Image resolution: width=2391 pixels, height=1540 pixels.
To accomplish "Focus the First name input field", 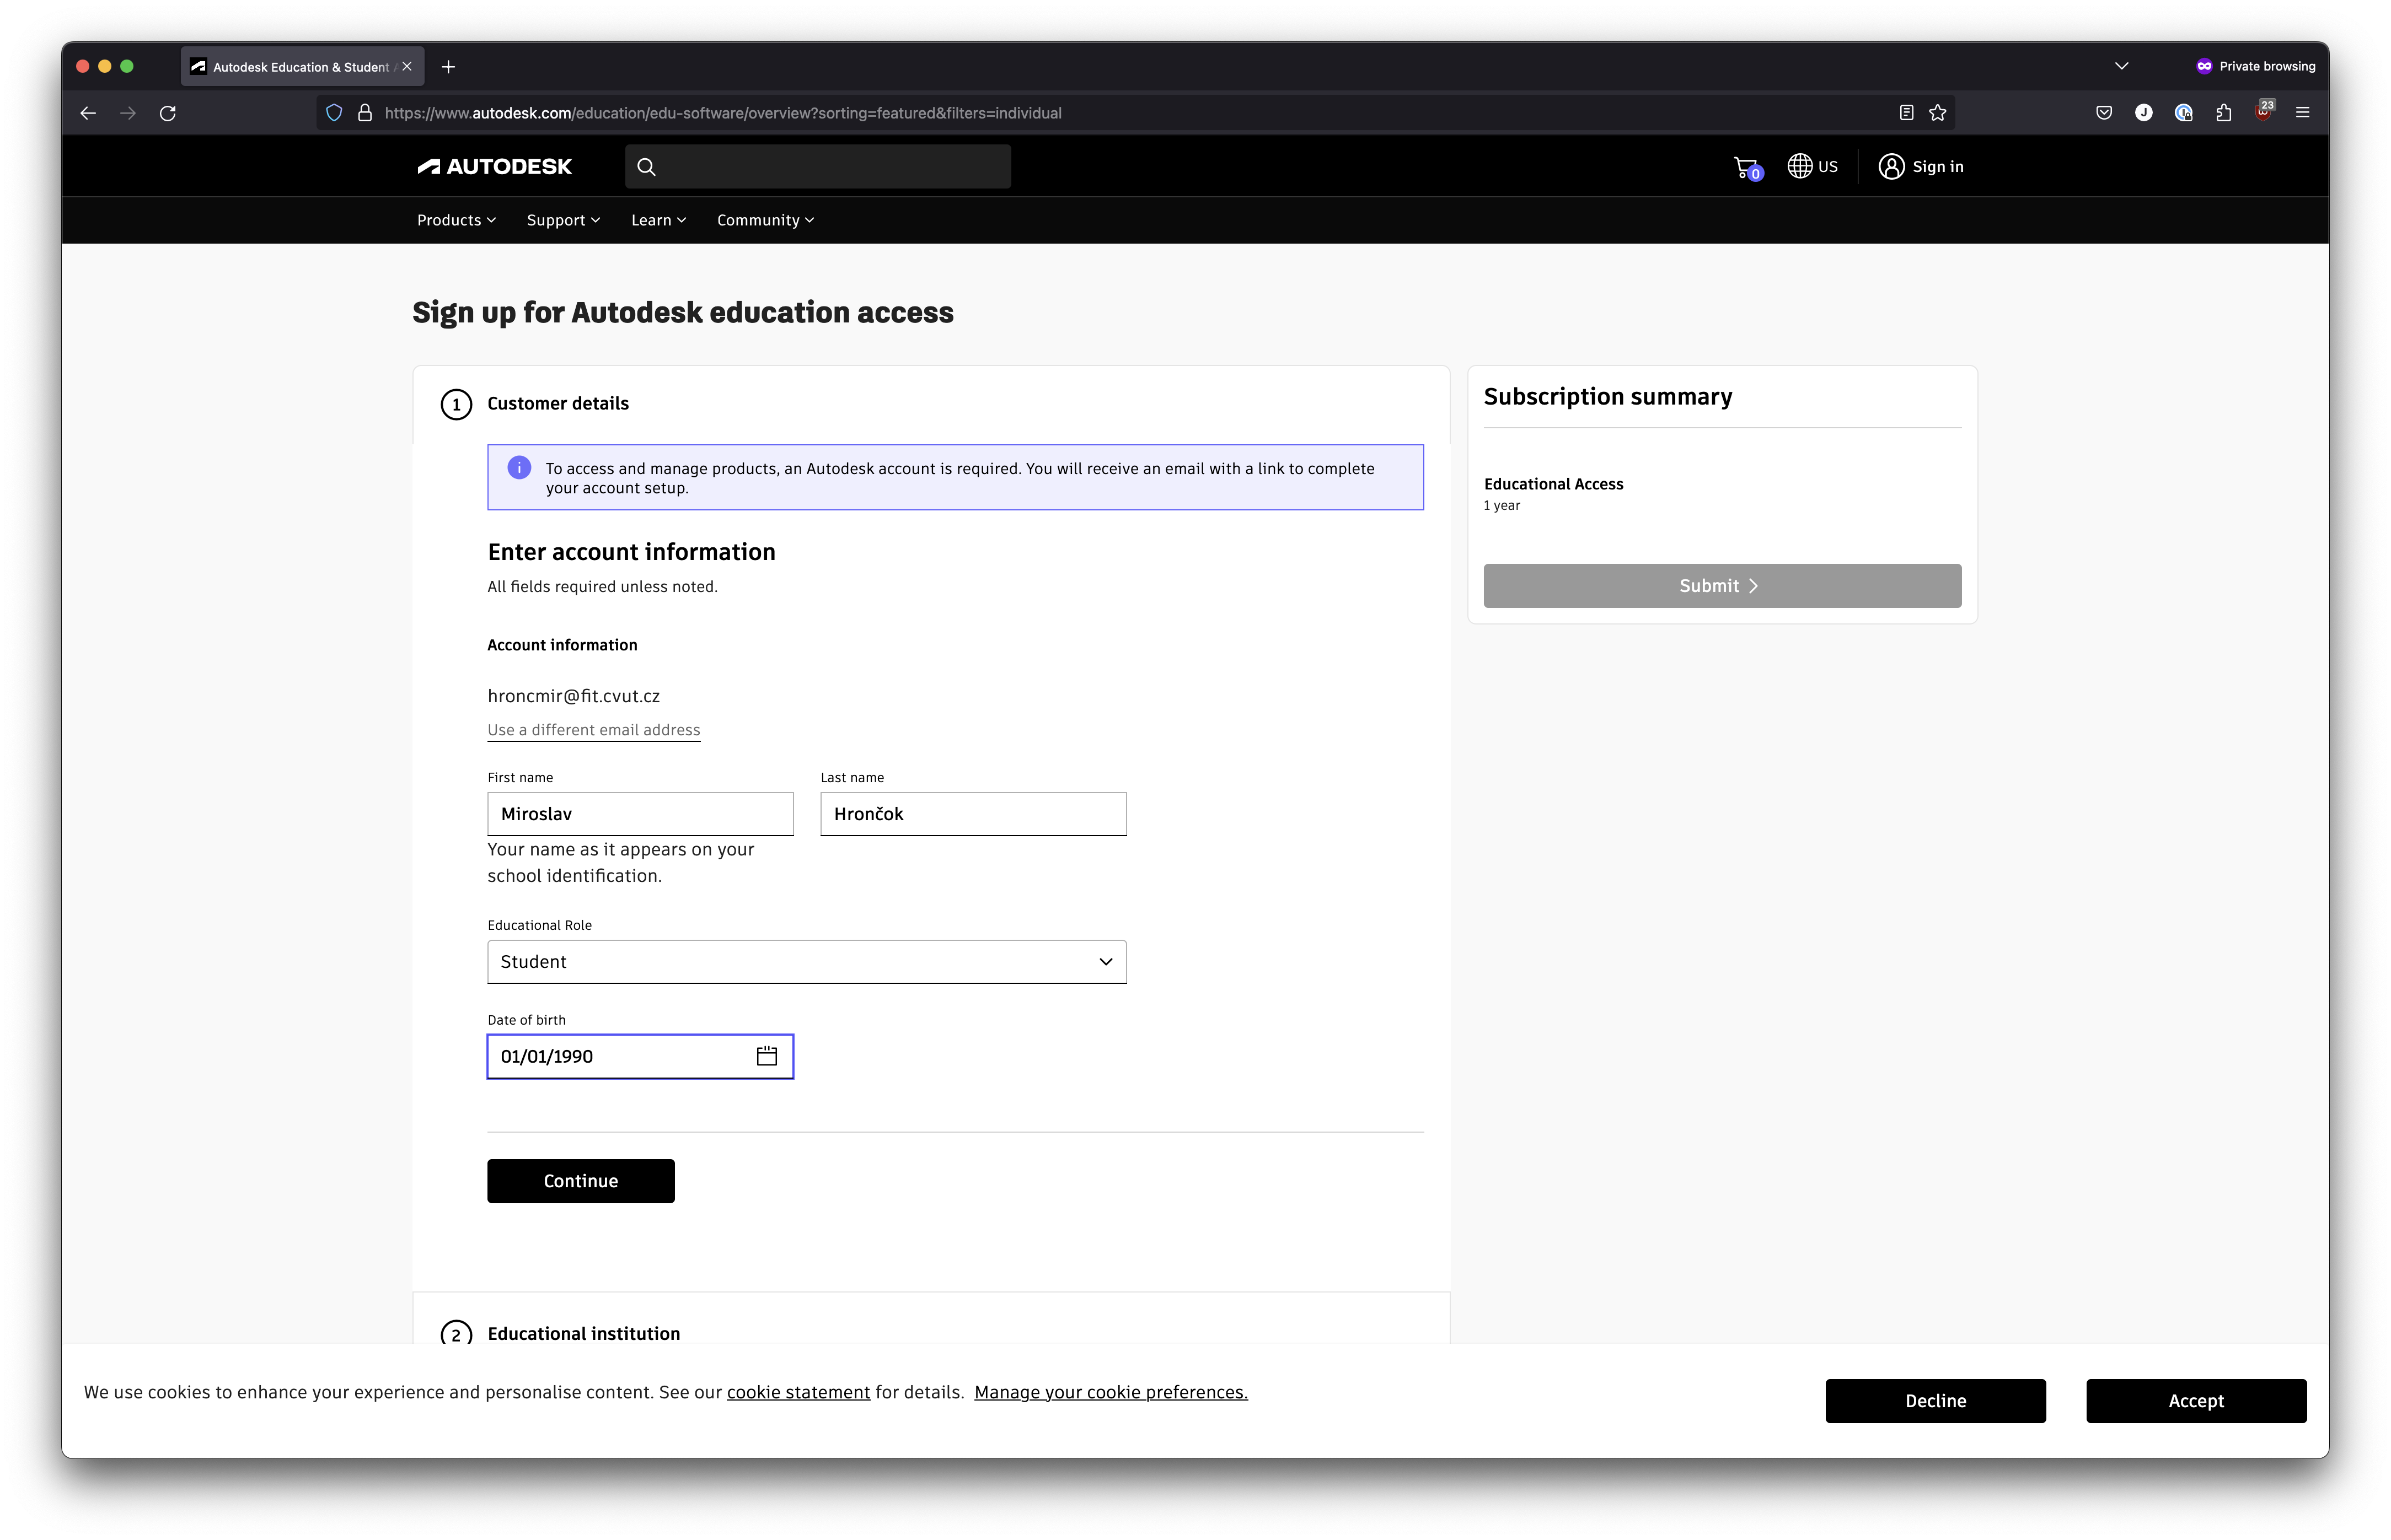I will click(x=640, y=814).
